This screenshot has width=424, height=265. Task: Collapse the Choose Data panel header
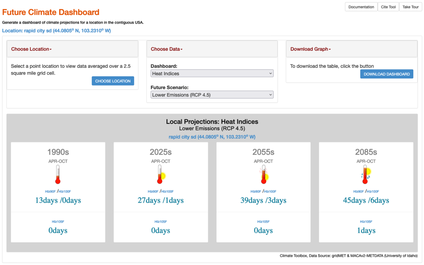(167, 49)
